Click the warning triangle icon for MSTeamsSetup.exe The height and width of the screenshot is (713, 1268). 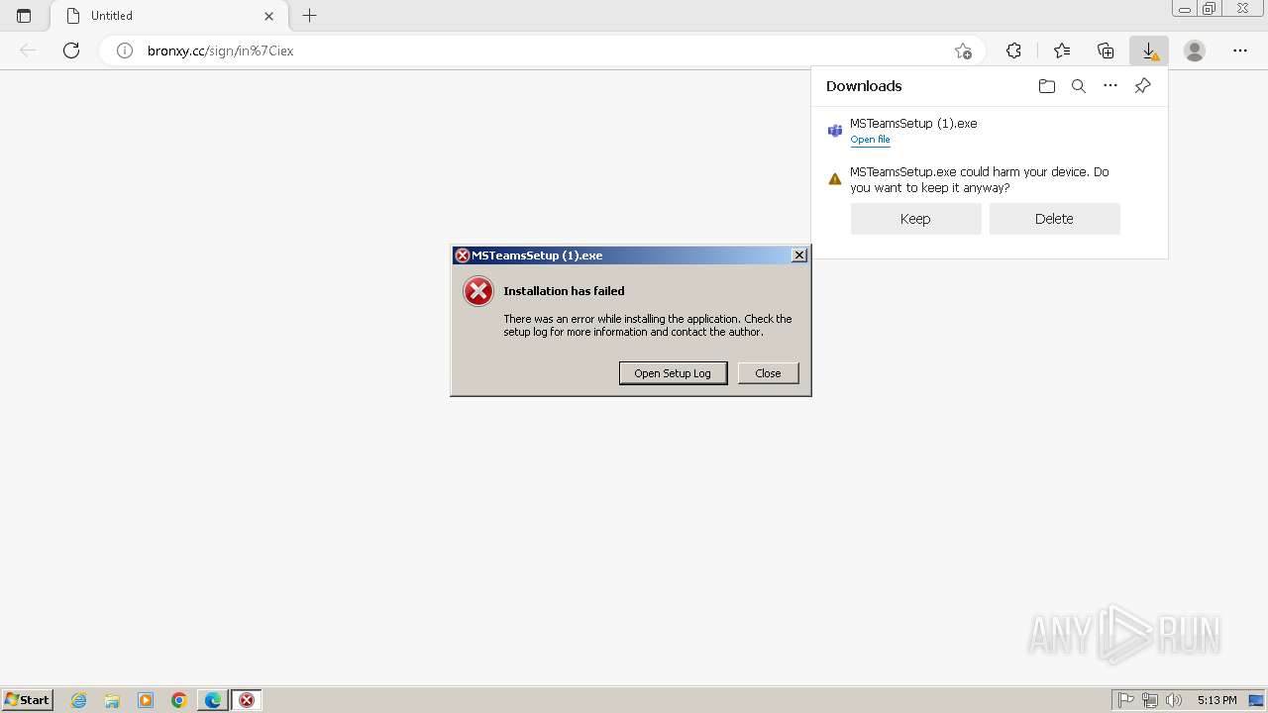[835, 179]
